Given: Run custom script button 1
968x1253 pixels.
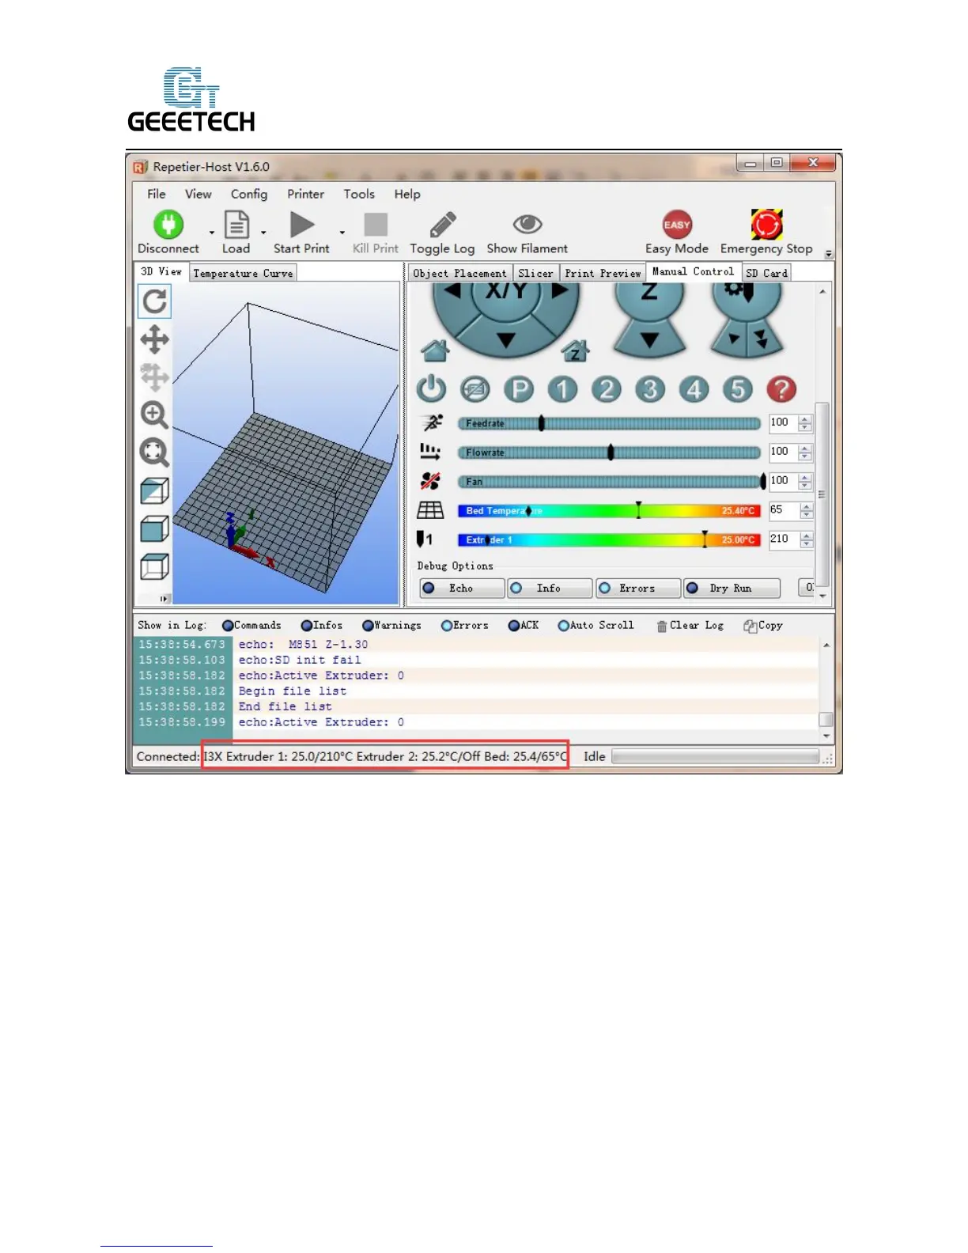Looking at the screenshot, I should pyautogui.click(x=562, y=389).
